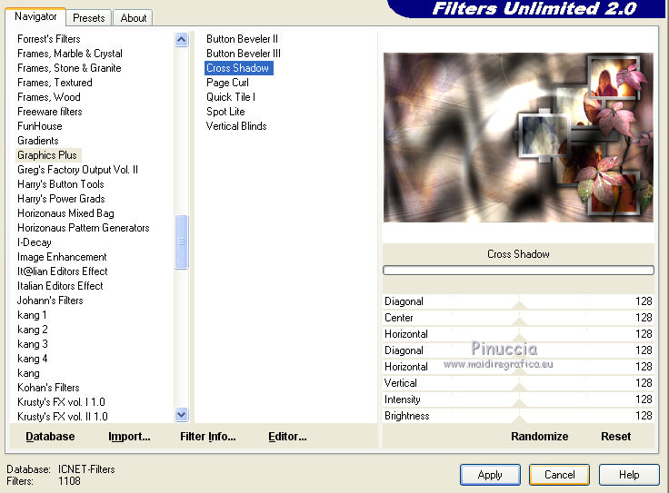Click the category list scrollbar thumb

tap(181, 242)
